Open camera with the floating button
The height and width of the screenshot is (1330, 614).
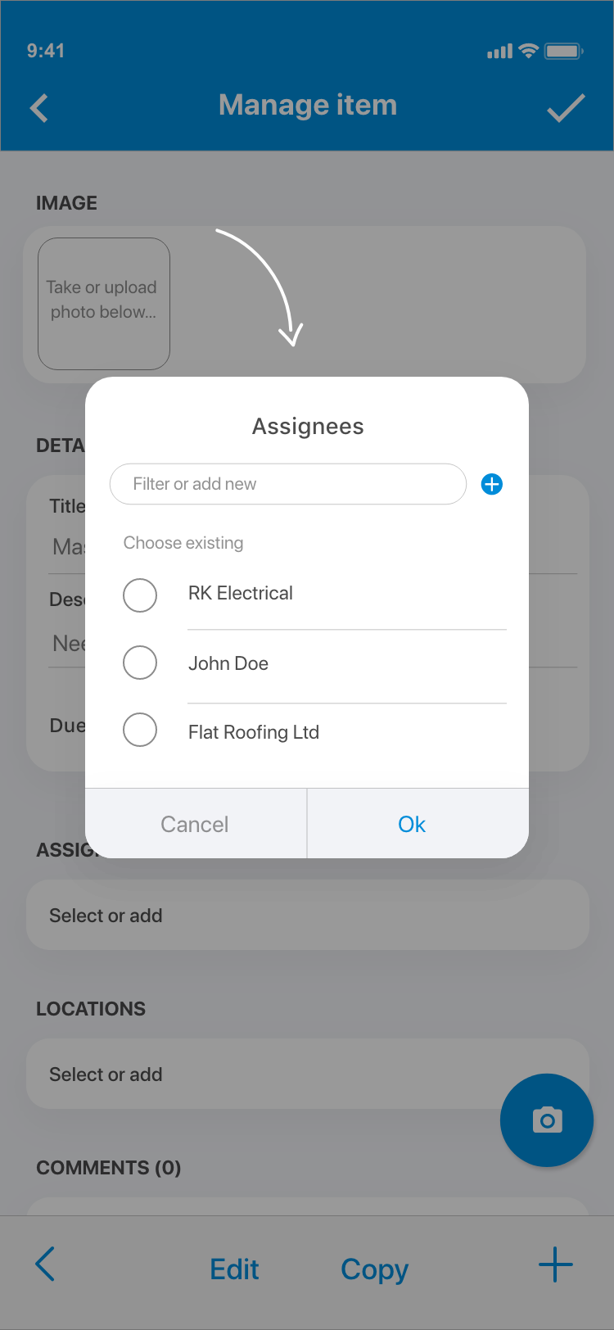click(547, 1120)
